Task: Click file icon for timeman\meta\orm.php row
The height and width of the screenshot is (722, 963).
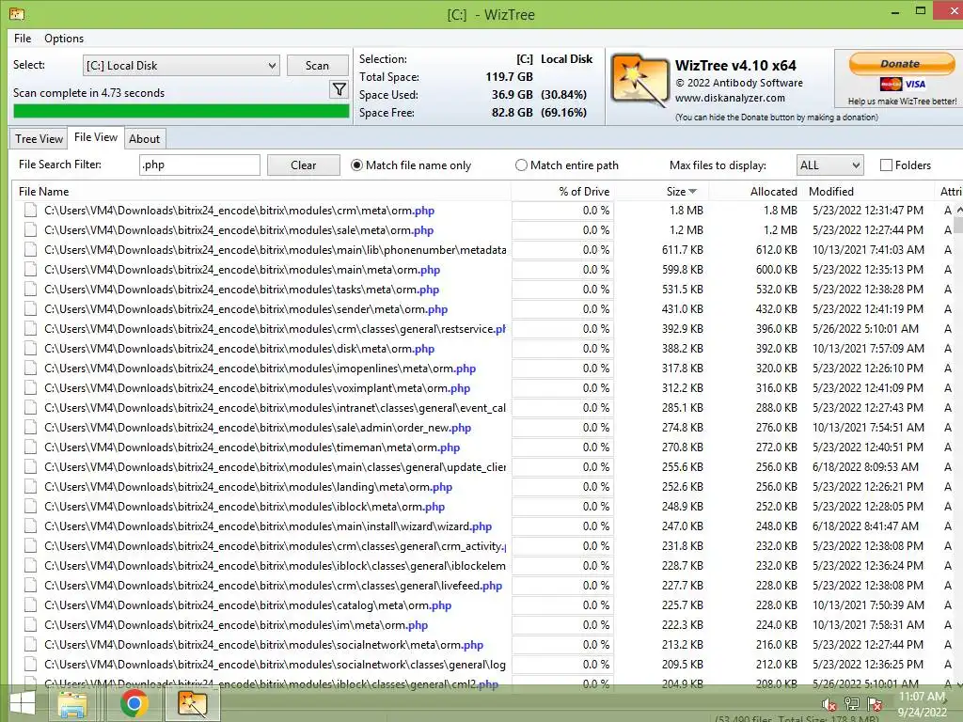Action: tap(30, 447)
